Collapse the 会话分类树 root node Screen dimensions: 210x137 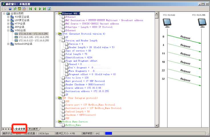pyautogui.click(x=4, y=13)
